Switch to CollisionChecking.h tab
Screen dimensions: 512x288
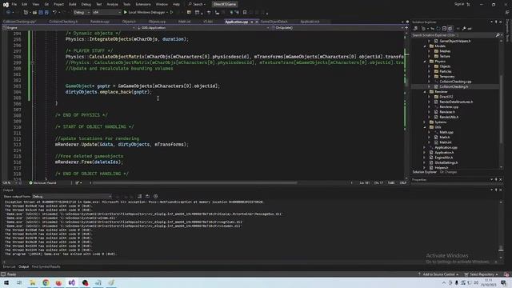point(63,22)
